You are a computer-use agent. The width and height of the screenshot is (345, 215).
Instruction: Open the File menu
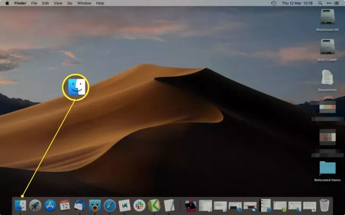tap(34, 3)
